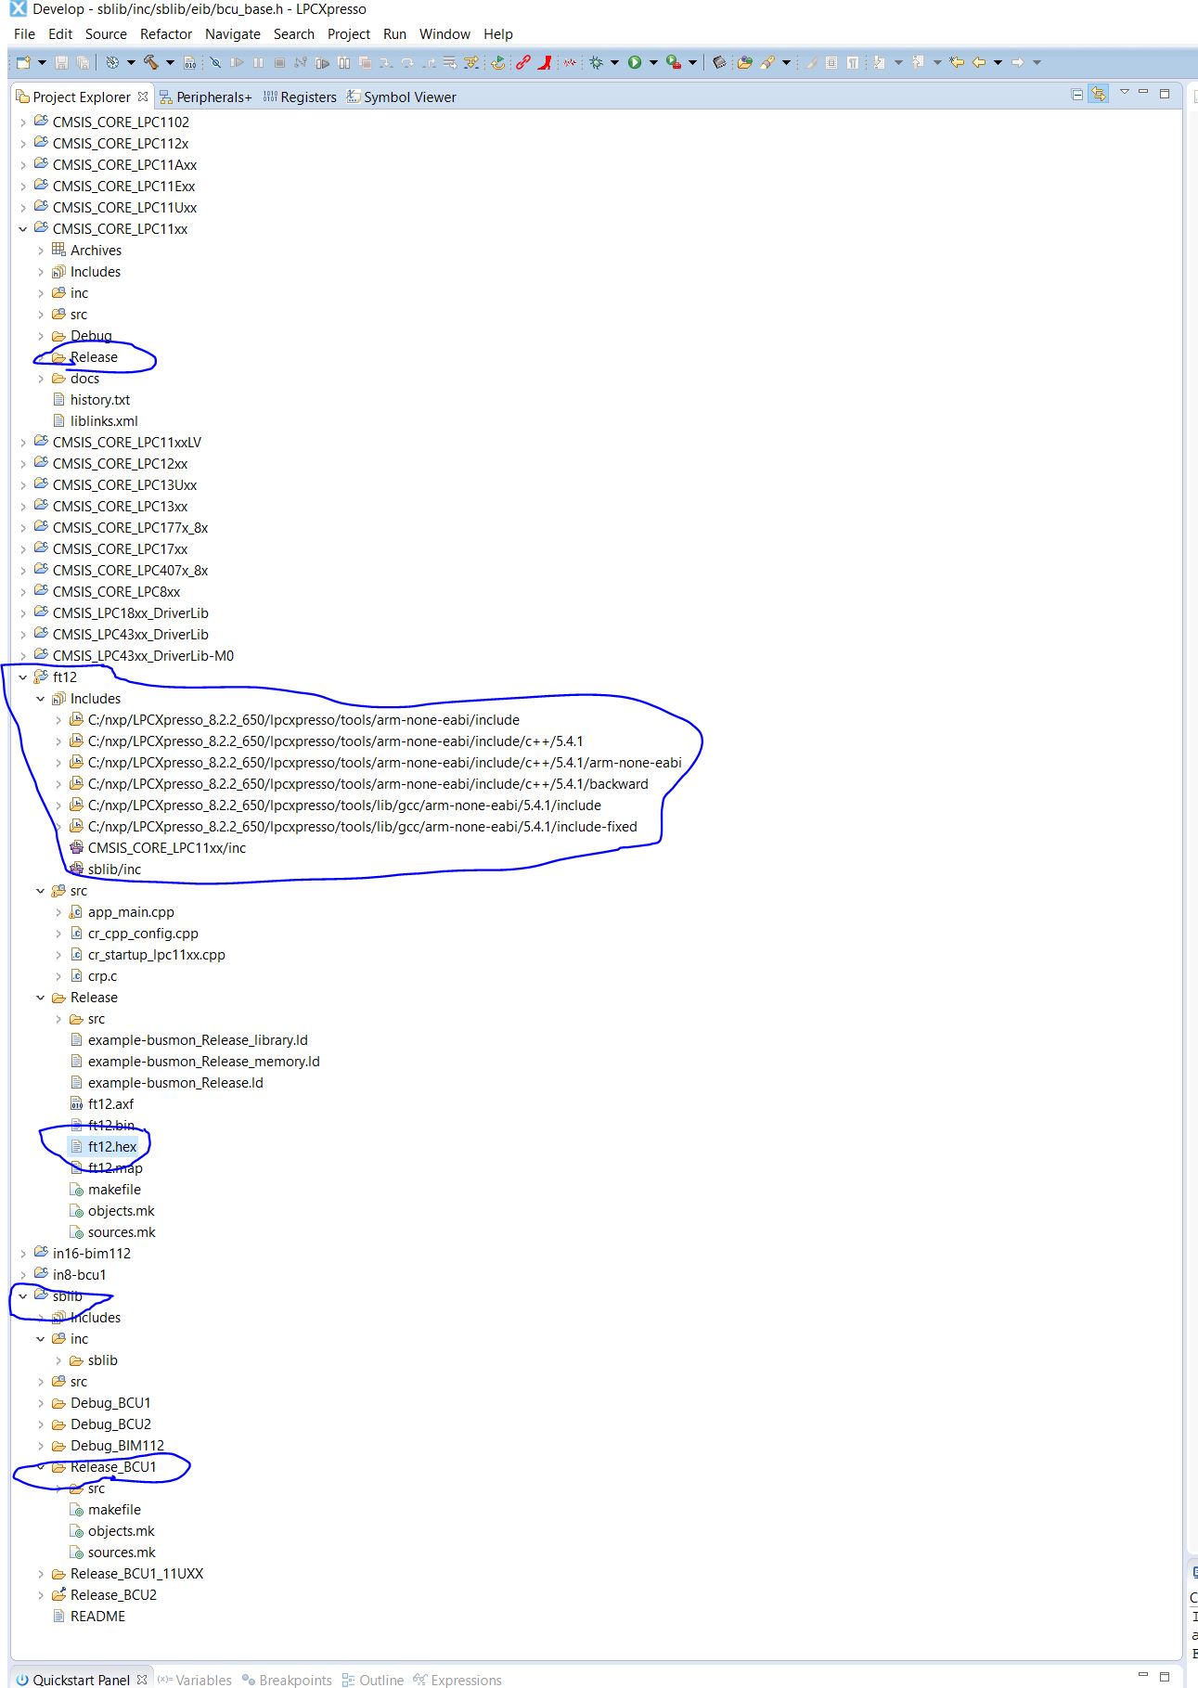1198x1688 pixels.
Task: Toggle Link with Editor in Project Explorer
Action: click(x=1099, y=94)
